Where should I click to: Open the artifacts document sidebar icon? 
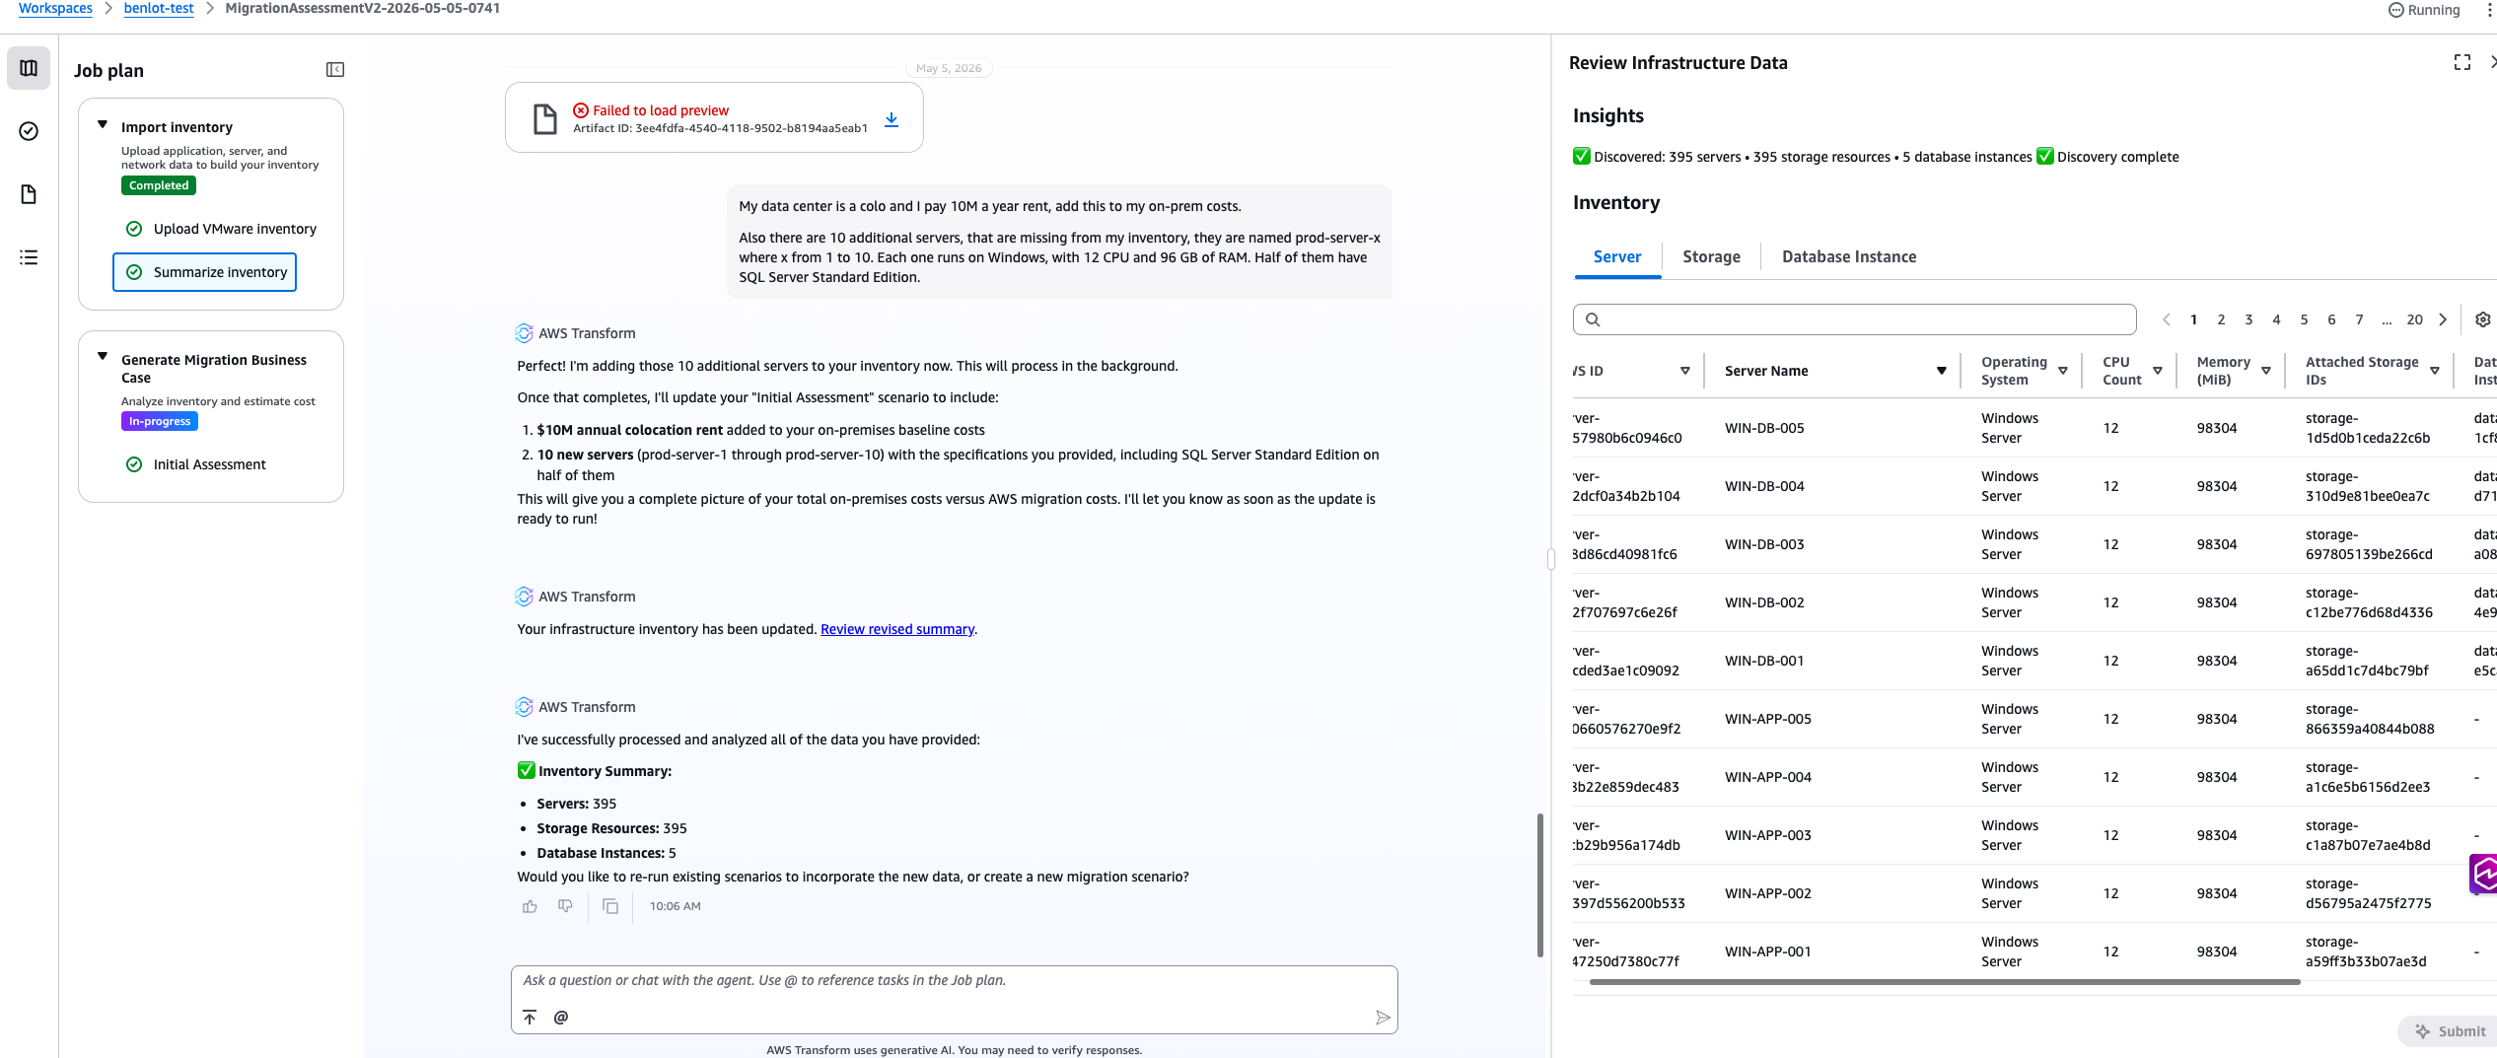click(29, 194)
